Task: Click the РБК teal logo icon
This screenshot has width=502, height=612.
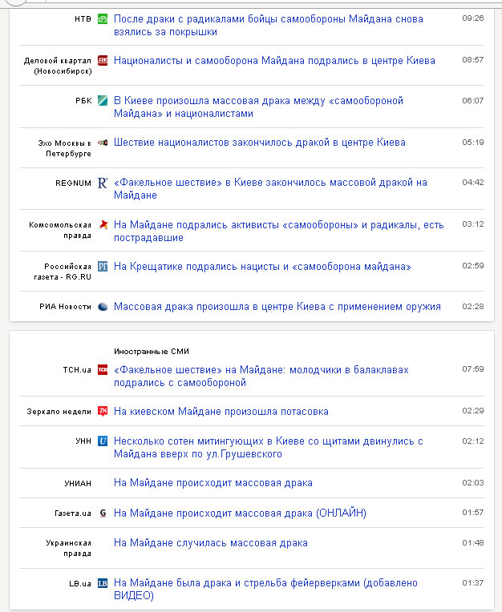Action: pyautogui.click(x=103, y=101)
